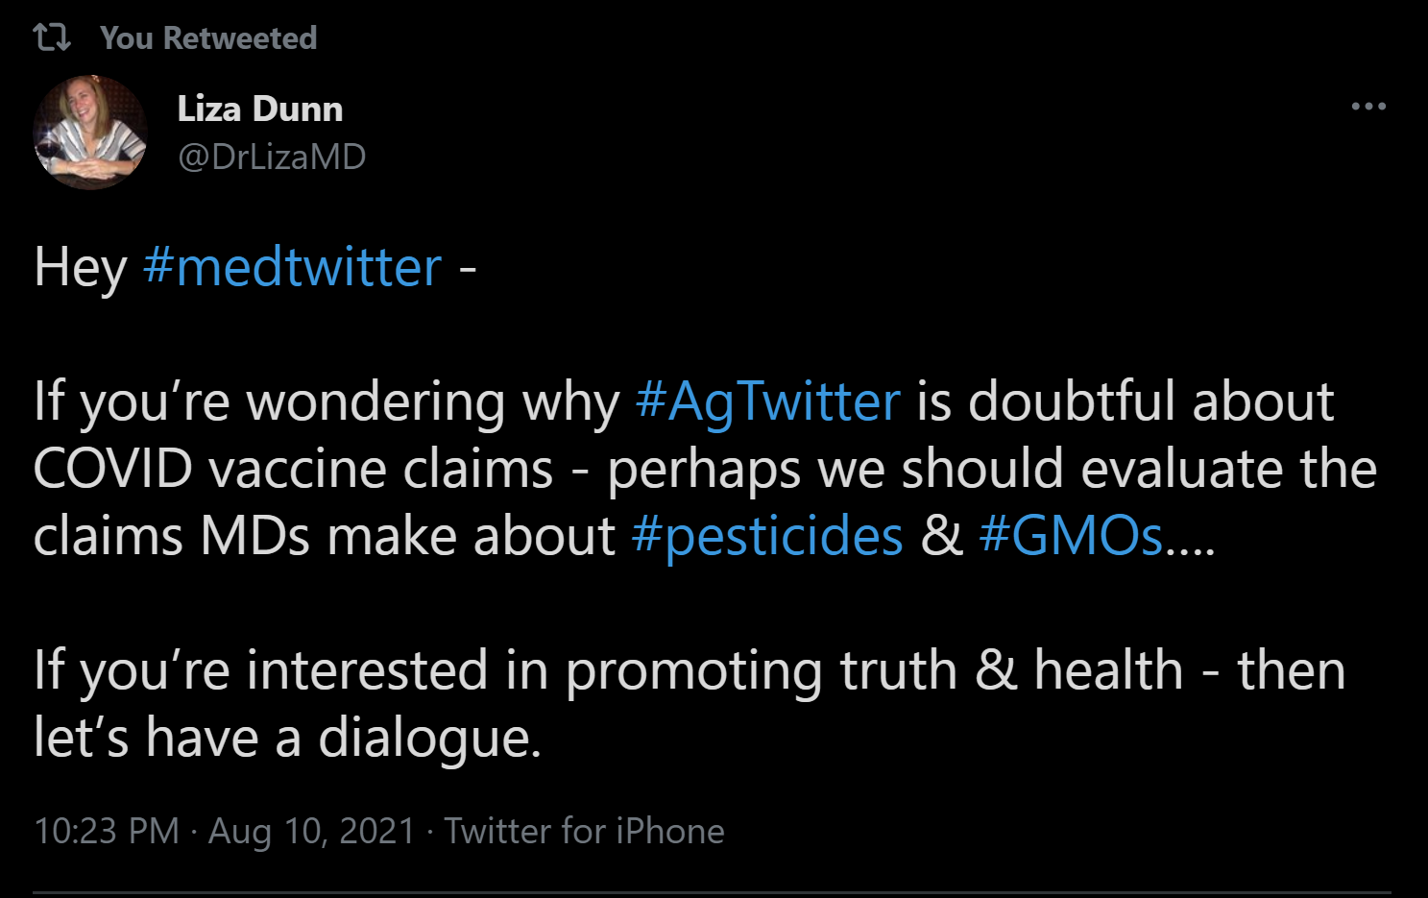The height and width of the screenshot is (898, 1428).
Task: Click "If you're interested in promoting truth"
Action: click(x=495, y=670)
